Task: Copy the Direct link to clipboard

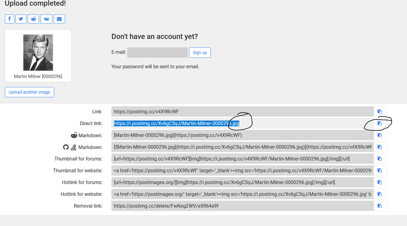Action: (380, 123)
